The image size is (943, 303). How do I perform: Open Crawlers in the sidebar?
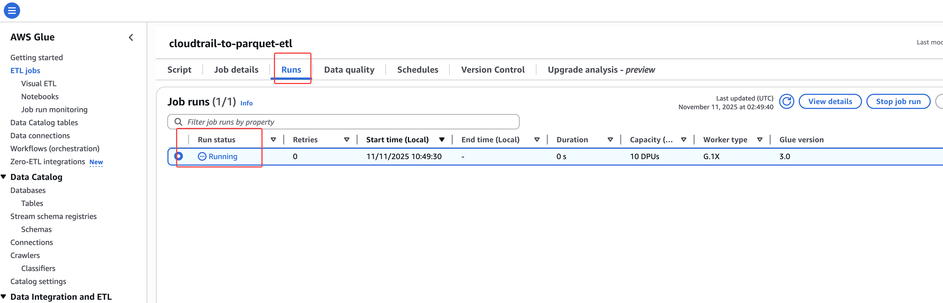click(25, 256)
